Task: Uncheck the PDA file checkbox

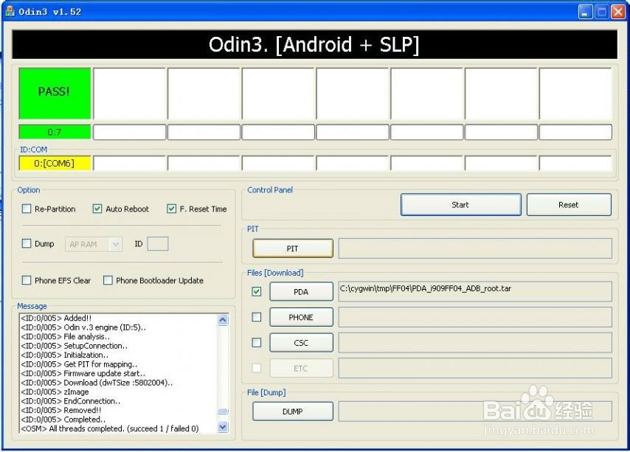Action: [x=256, y=291]
